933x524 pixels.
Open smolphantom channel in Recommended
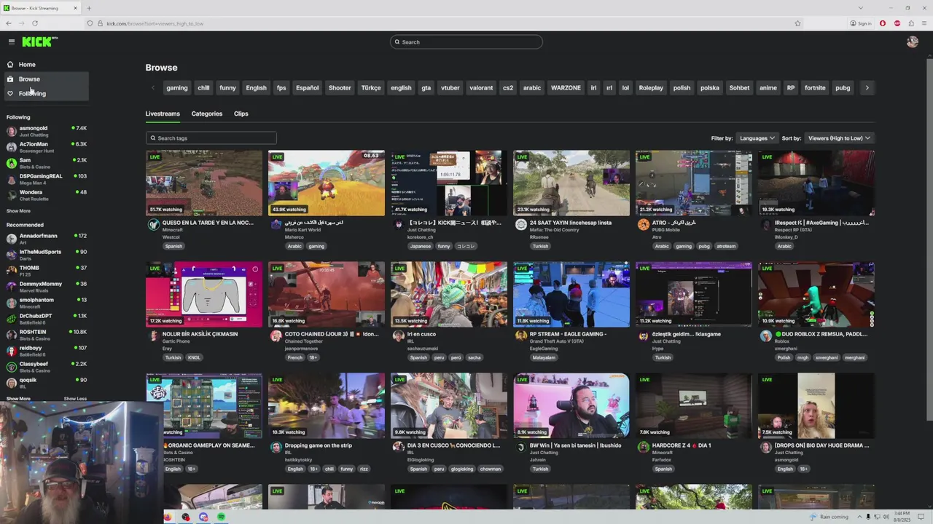click(45, 303)
